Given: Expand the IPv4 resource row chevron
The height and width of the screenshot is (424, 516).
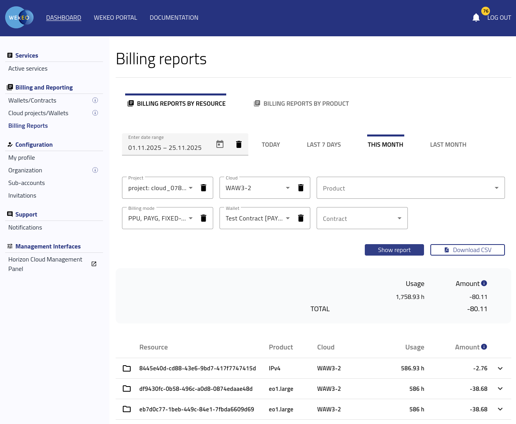Looking at the screenshot, I should (500, 368).
